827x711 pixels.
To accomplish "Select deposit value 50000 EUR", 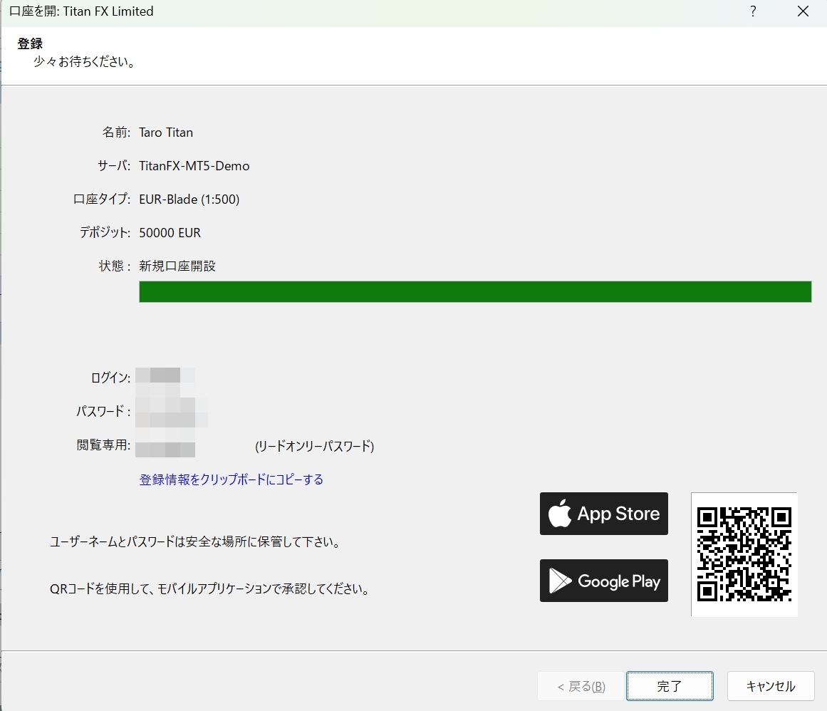I will coord(170,232).
